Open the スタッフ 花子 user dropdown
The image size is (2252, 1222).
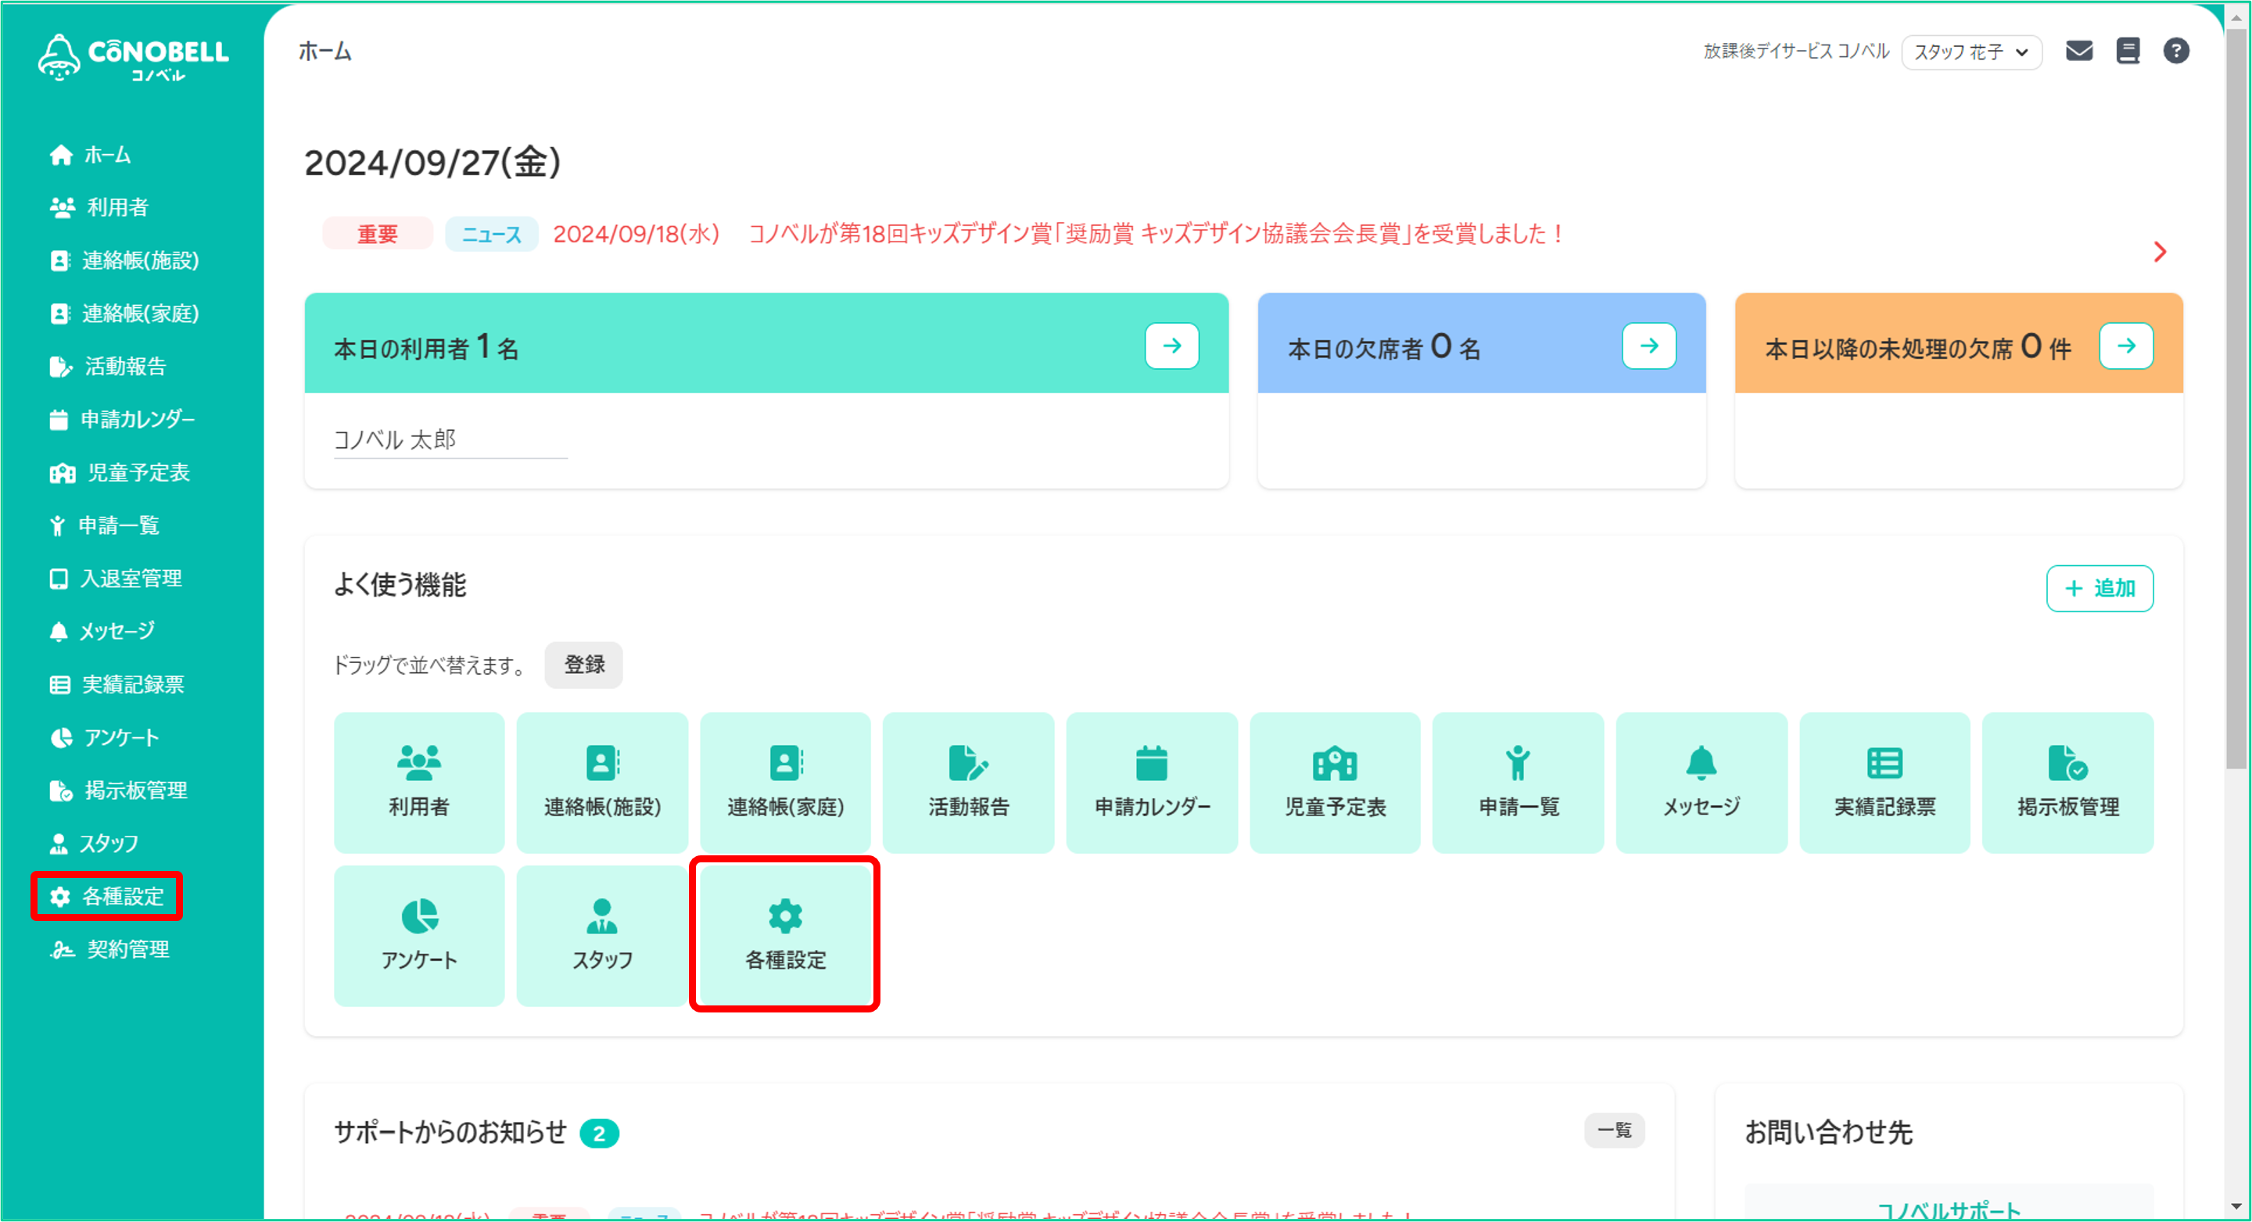1970,52
